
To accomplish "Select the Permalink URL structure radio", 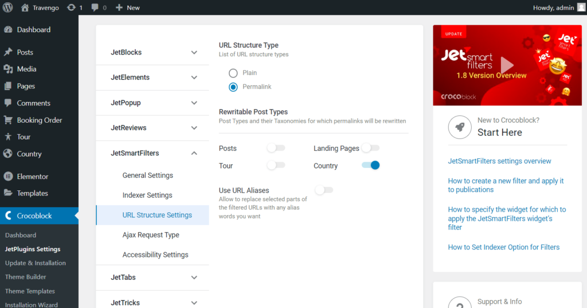I will 233,87.
